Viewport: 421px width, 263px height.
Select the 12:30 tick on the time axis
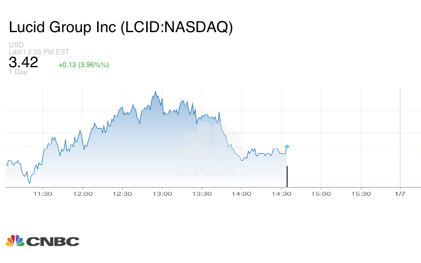click(123, 193)
